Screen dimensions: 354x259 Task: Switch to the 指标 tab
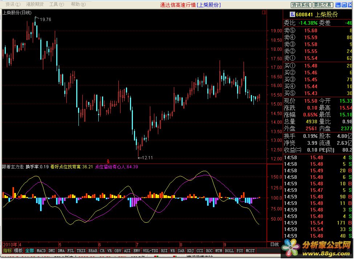pos(8,250)
